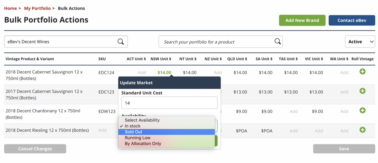Screen dimensions: 378x163
Task: Click the portfolio product search magnifier icon
Action: tap(277, 41)
